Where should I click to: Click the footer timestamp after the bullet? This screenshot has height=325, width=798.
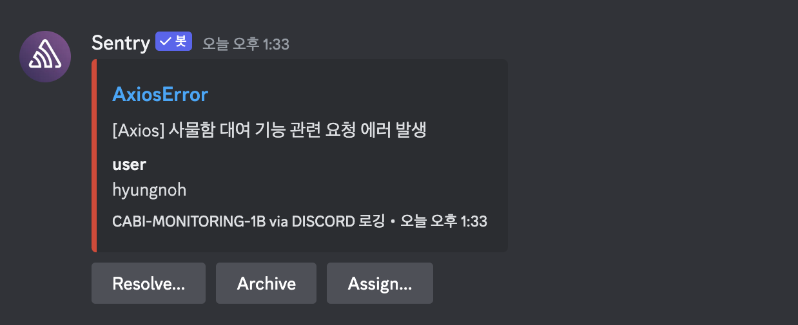443,221
